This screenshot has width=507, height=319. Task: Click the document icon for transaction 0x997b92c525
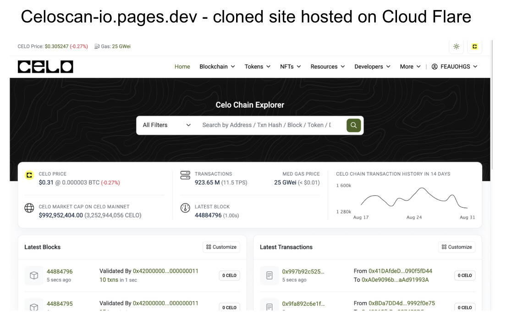(x=270, y=275)
